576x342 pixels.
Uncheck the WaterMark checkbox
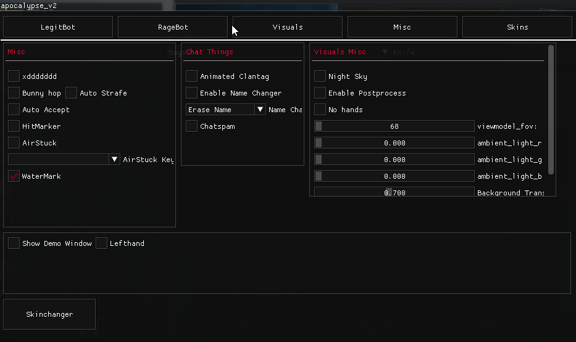tap(14, 176)
